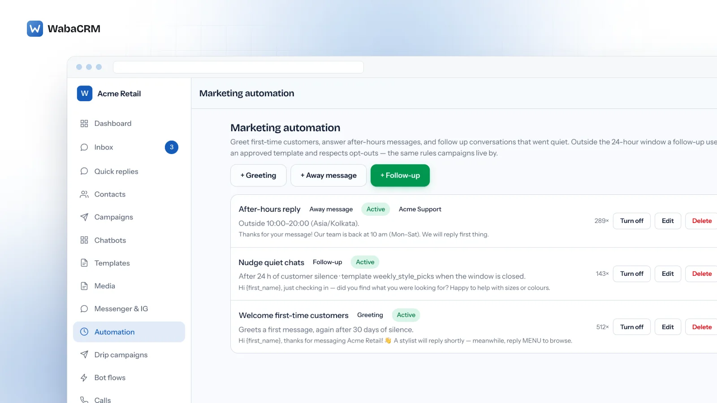This screenshot has height=403, width=717.
Task: Click Active badge on Nudge quiet chats
Action: [x=365, y=262]
